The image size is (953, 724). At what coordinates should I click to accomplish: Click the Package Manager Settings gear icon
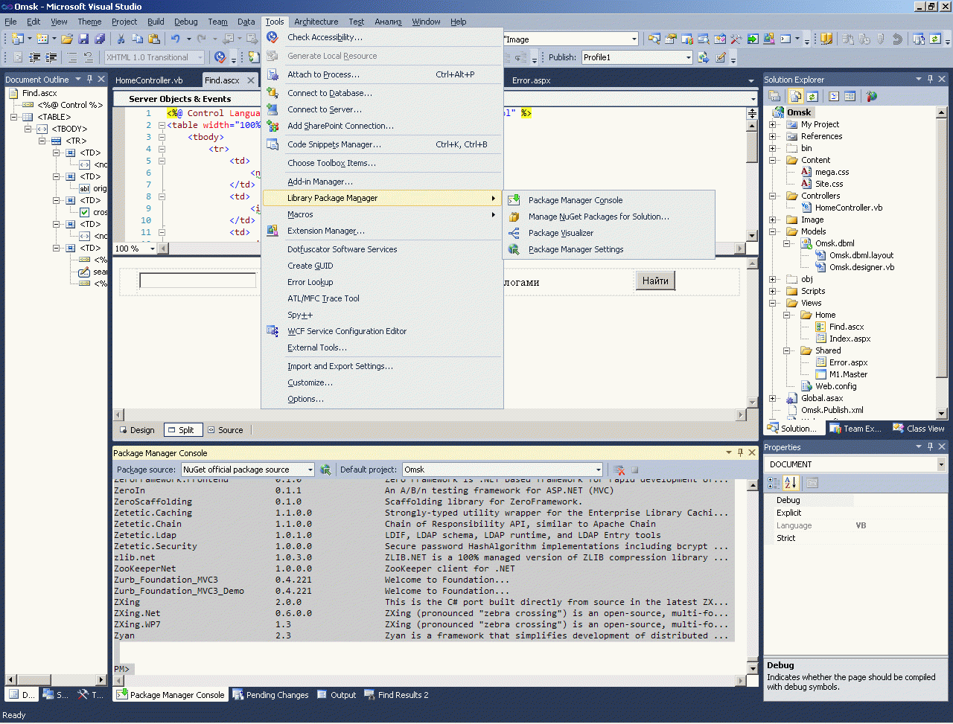click(x=514, y=249)
